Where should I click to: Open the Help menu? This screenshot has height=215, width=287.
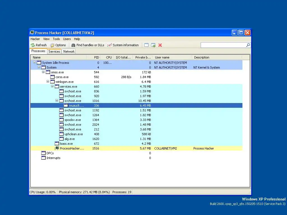[77, 39]
